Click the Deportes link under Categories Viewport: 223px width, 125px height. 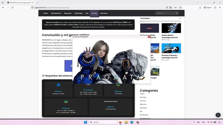tap(143, 104)
